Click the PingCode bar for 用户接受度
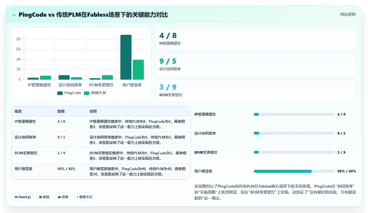The image size is (368, 213). [x=126, y=57]
